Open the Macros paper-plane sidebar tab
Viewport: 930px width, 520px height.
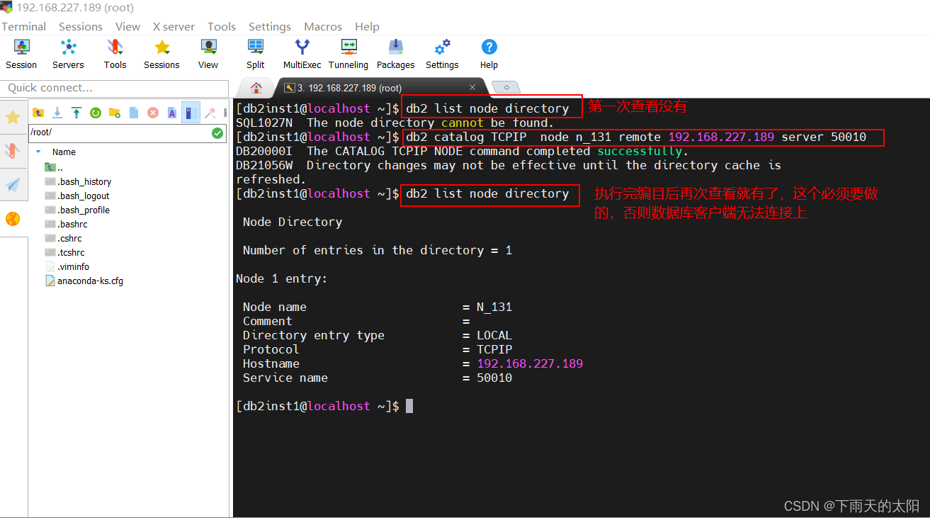pyautogui.click(x=13, y=185)
